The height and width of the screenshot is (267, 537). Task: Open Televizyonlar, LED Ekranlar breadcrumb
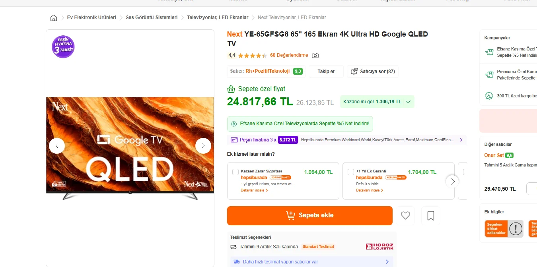coord(218,17)
